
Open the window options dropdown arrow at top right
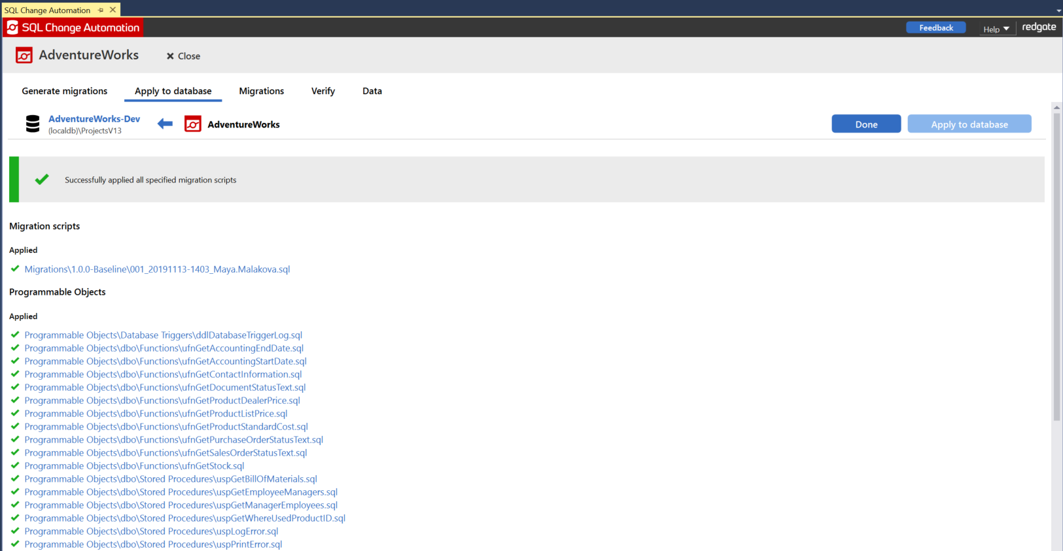click(1058, 11)
